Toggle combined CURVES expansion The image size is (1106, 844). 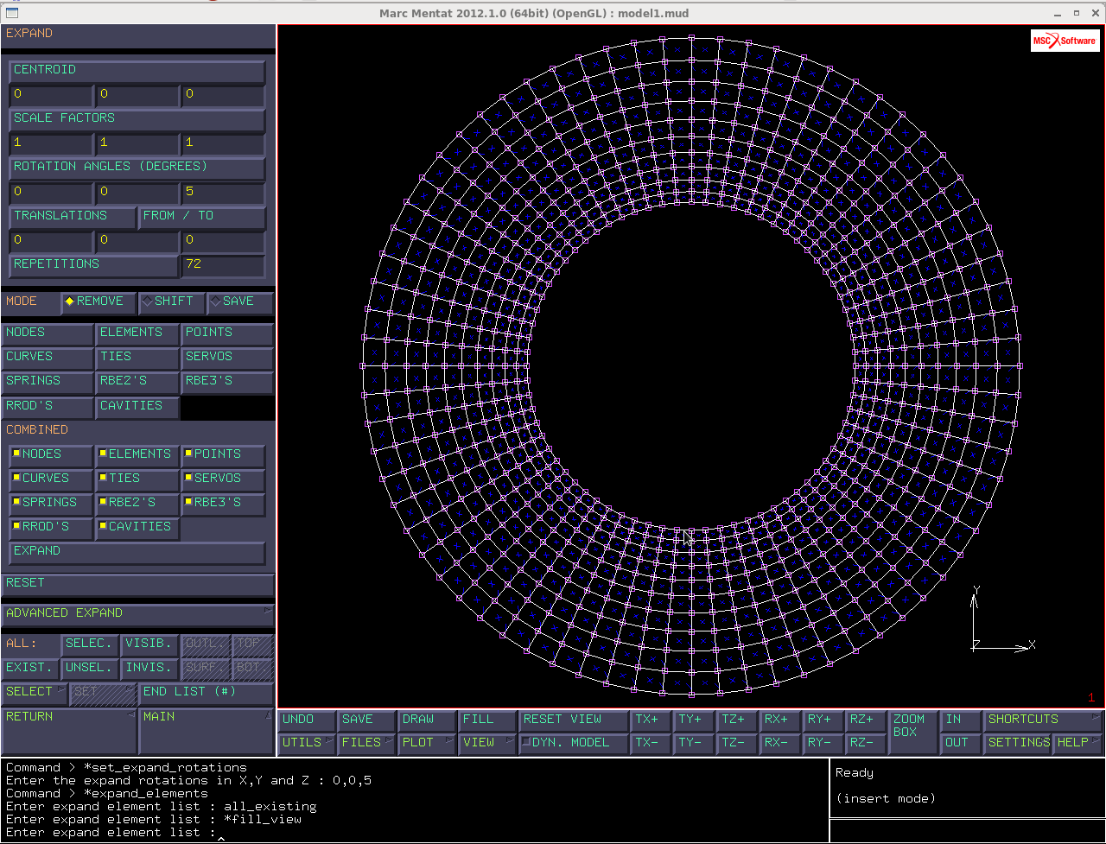(50, 479)
